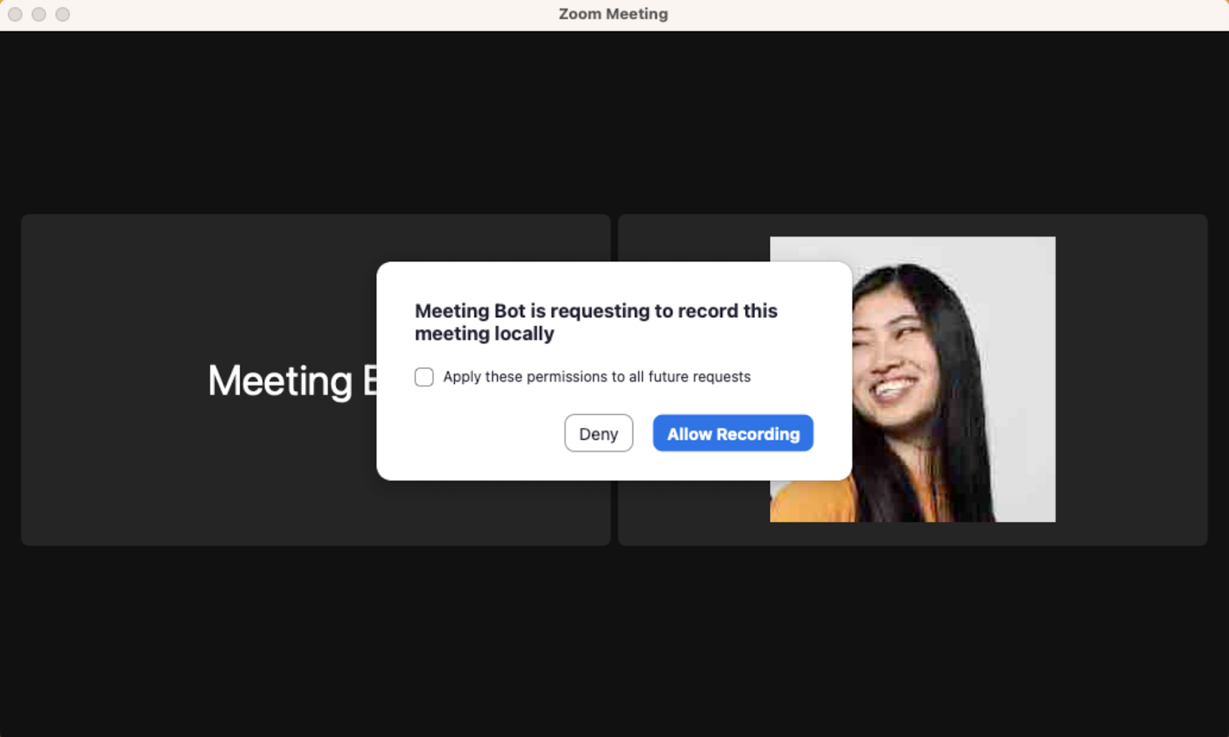The image size is (1229, 737).
Task: Close the Zoom Meeting window
Action: [x=15, y=15]
